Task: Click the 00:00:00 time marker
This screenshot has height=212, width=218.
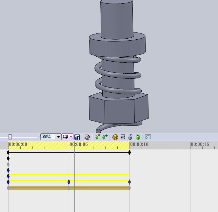Action: click(x=18, y=145)
